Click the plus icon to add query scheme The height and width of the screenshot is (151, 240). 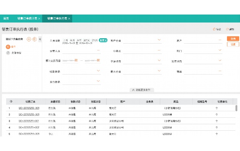click(29, 39)
